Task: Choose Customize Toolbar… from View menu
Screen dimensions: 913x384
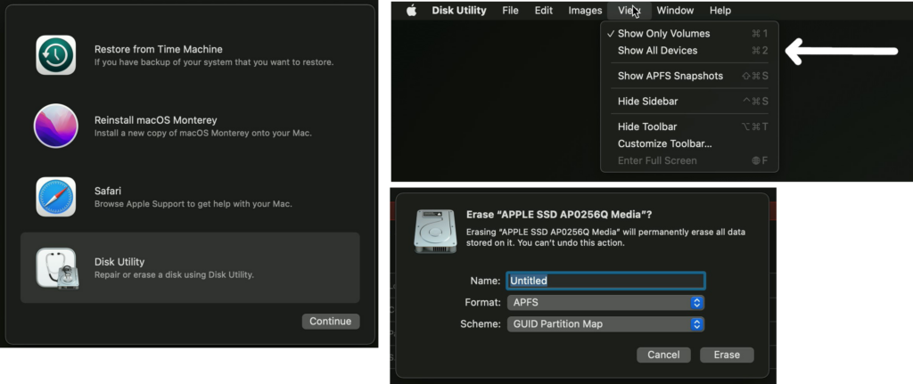Action: point(664,143)
